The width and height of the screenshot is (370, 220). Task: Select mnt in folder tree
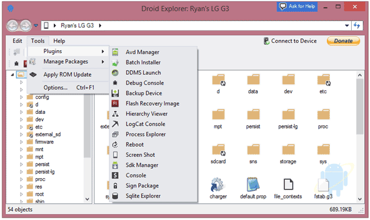[x=39, y=149]
